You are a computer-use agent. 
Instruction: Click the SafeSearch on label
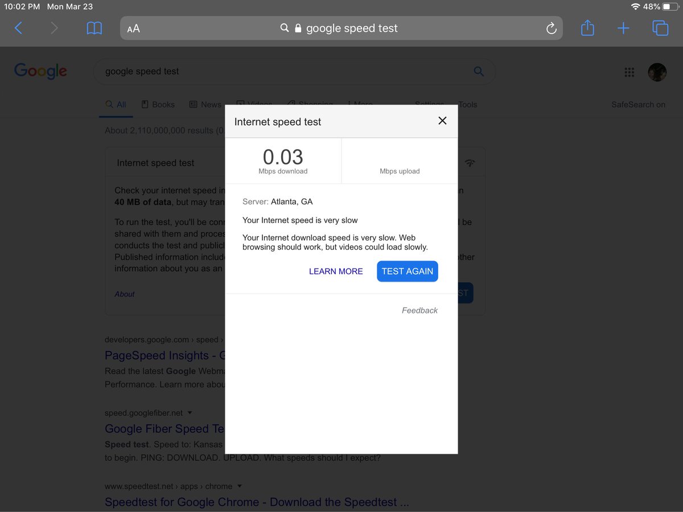(x=638, y=105)
